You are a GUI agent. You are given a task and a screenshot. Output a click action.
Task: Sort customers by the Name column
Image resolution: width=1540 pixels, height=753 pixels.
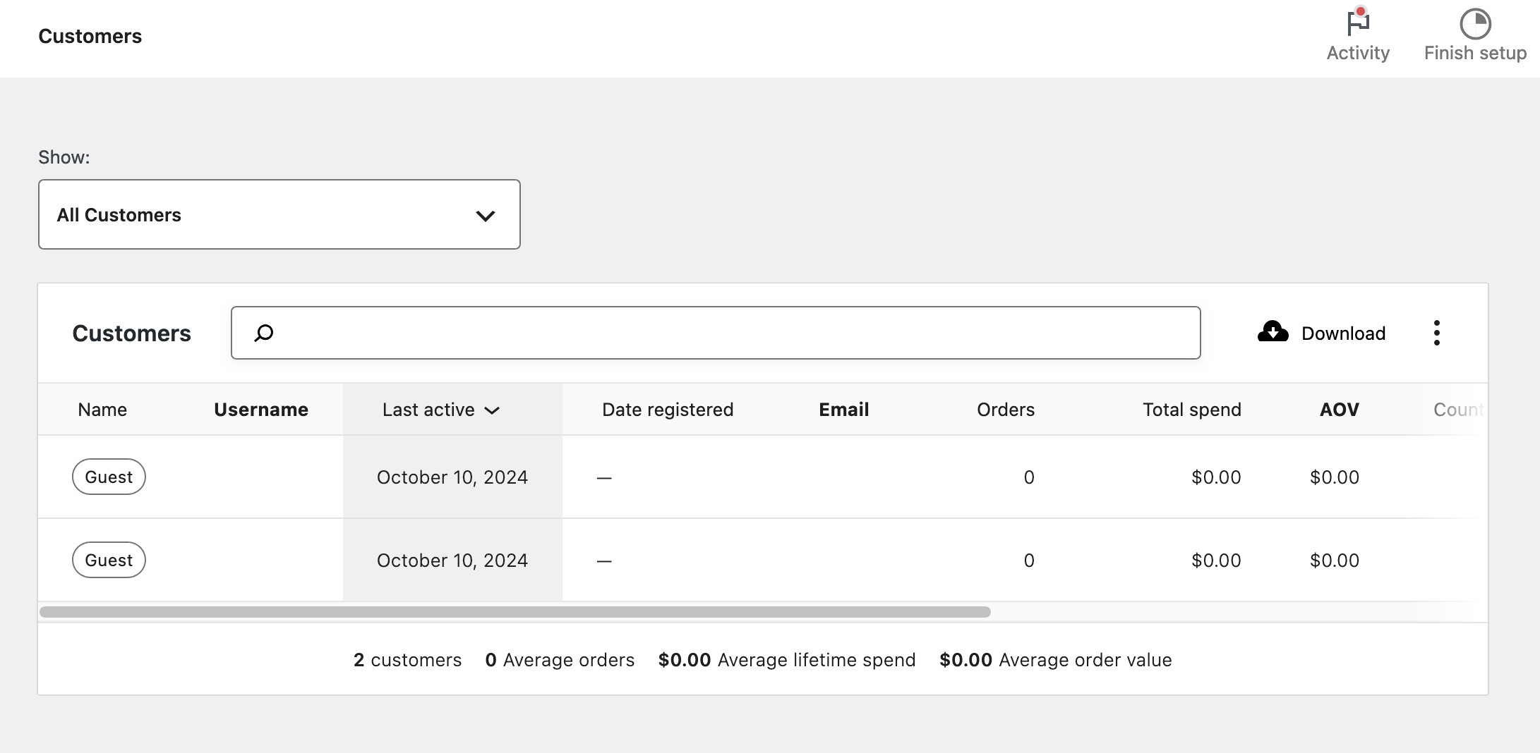[x=102, y=409]
